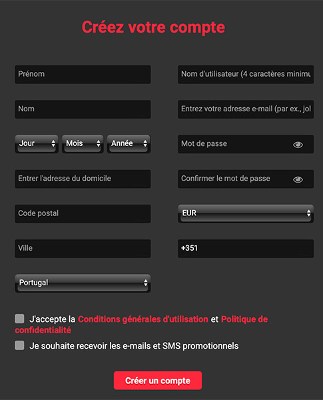Enable promotional e-mails and SMS checkbox
The image size is (323, 400).
19,345
